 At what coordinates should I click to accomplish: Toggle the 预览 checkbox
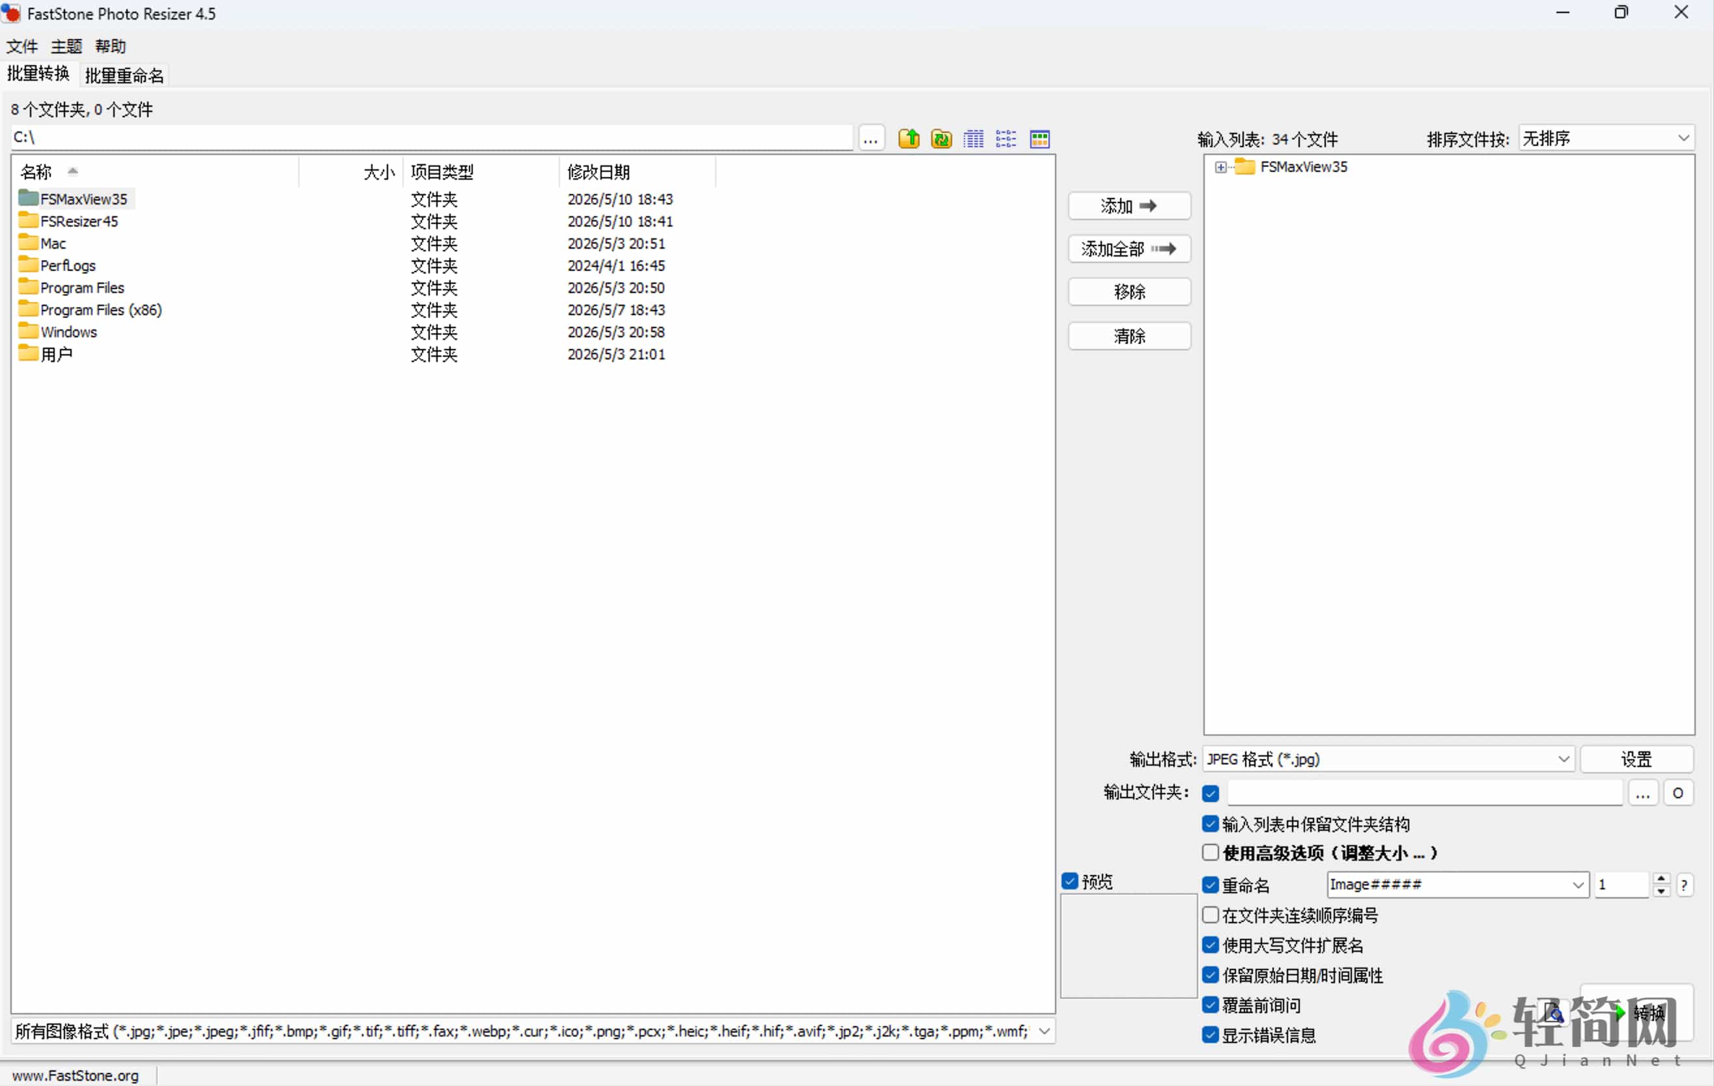[x=1069, y=881]
